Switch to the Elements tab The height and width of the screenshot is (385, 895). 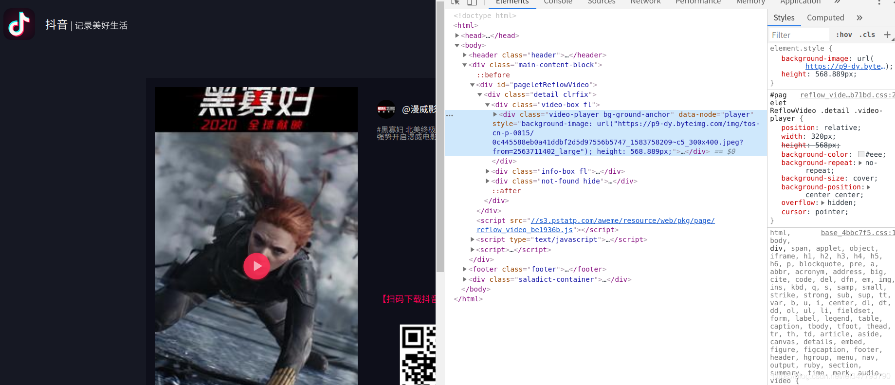pos(512,2)
